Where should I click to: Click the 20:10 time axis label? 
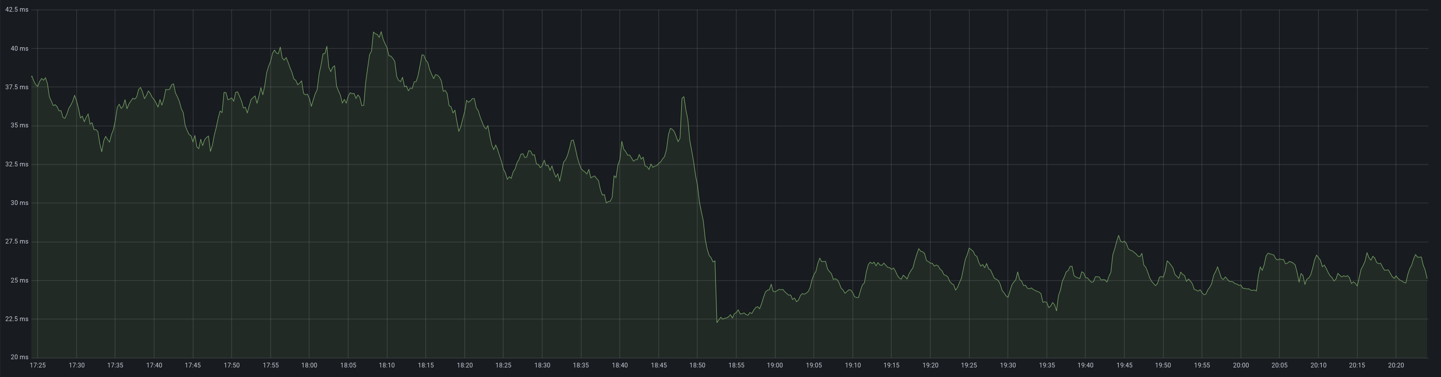coord(1318,365)
